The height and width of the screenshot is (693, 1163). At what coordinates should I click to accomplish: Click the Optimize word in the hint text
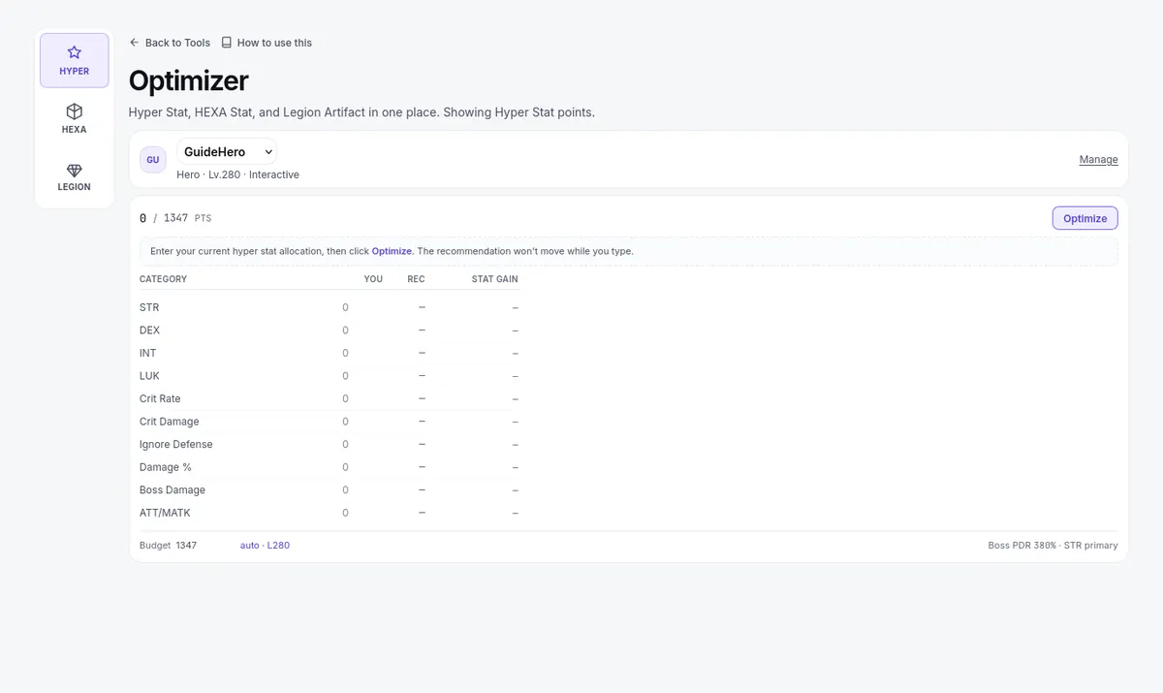tap(392, 251)
